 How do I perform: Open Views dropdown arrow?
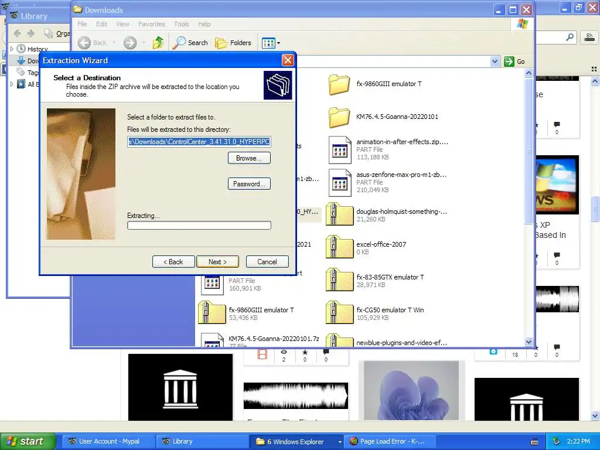coord(278,43)
